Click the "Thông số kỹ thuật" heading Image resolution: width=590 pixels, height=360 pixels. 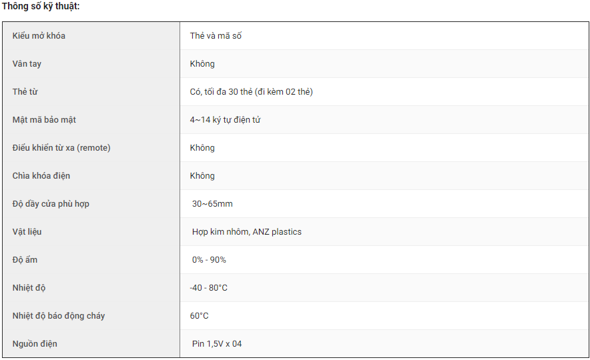41,6
